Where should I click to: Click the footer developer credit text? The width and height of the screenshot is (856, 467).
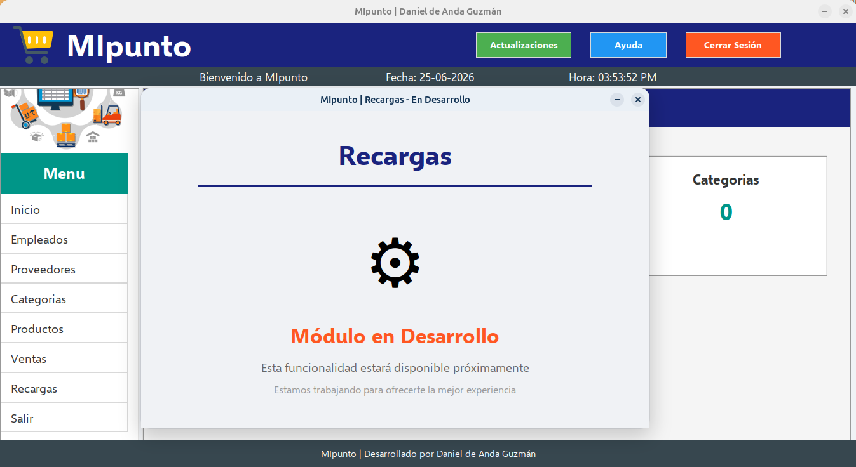point(428,454)
